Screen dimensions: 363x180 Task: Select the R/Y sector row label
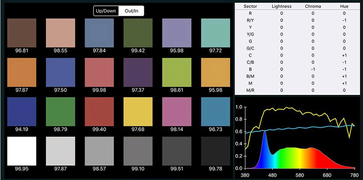tap(249, 20)
